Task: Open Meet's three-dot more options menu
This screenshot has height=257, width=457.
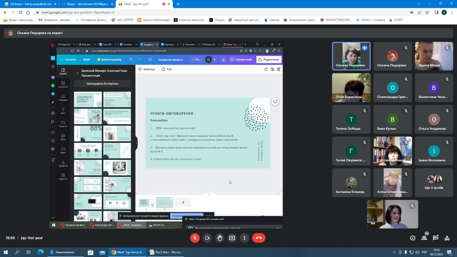Action: point(244,238)
